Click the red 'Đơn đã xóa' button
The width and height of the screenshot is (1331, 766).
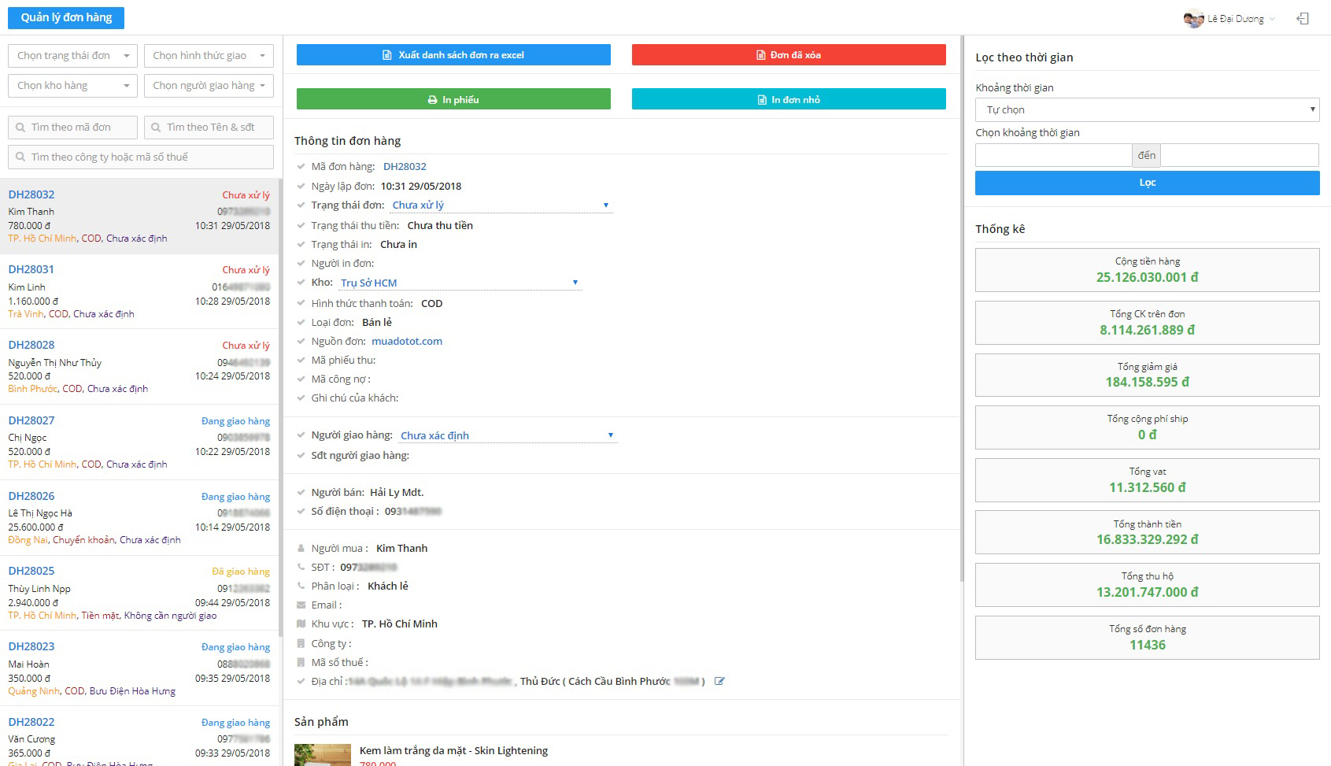point(789,55)
